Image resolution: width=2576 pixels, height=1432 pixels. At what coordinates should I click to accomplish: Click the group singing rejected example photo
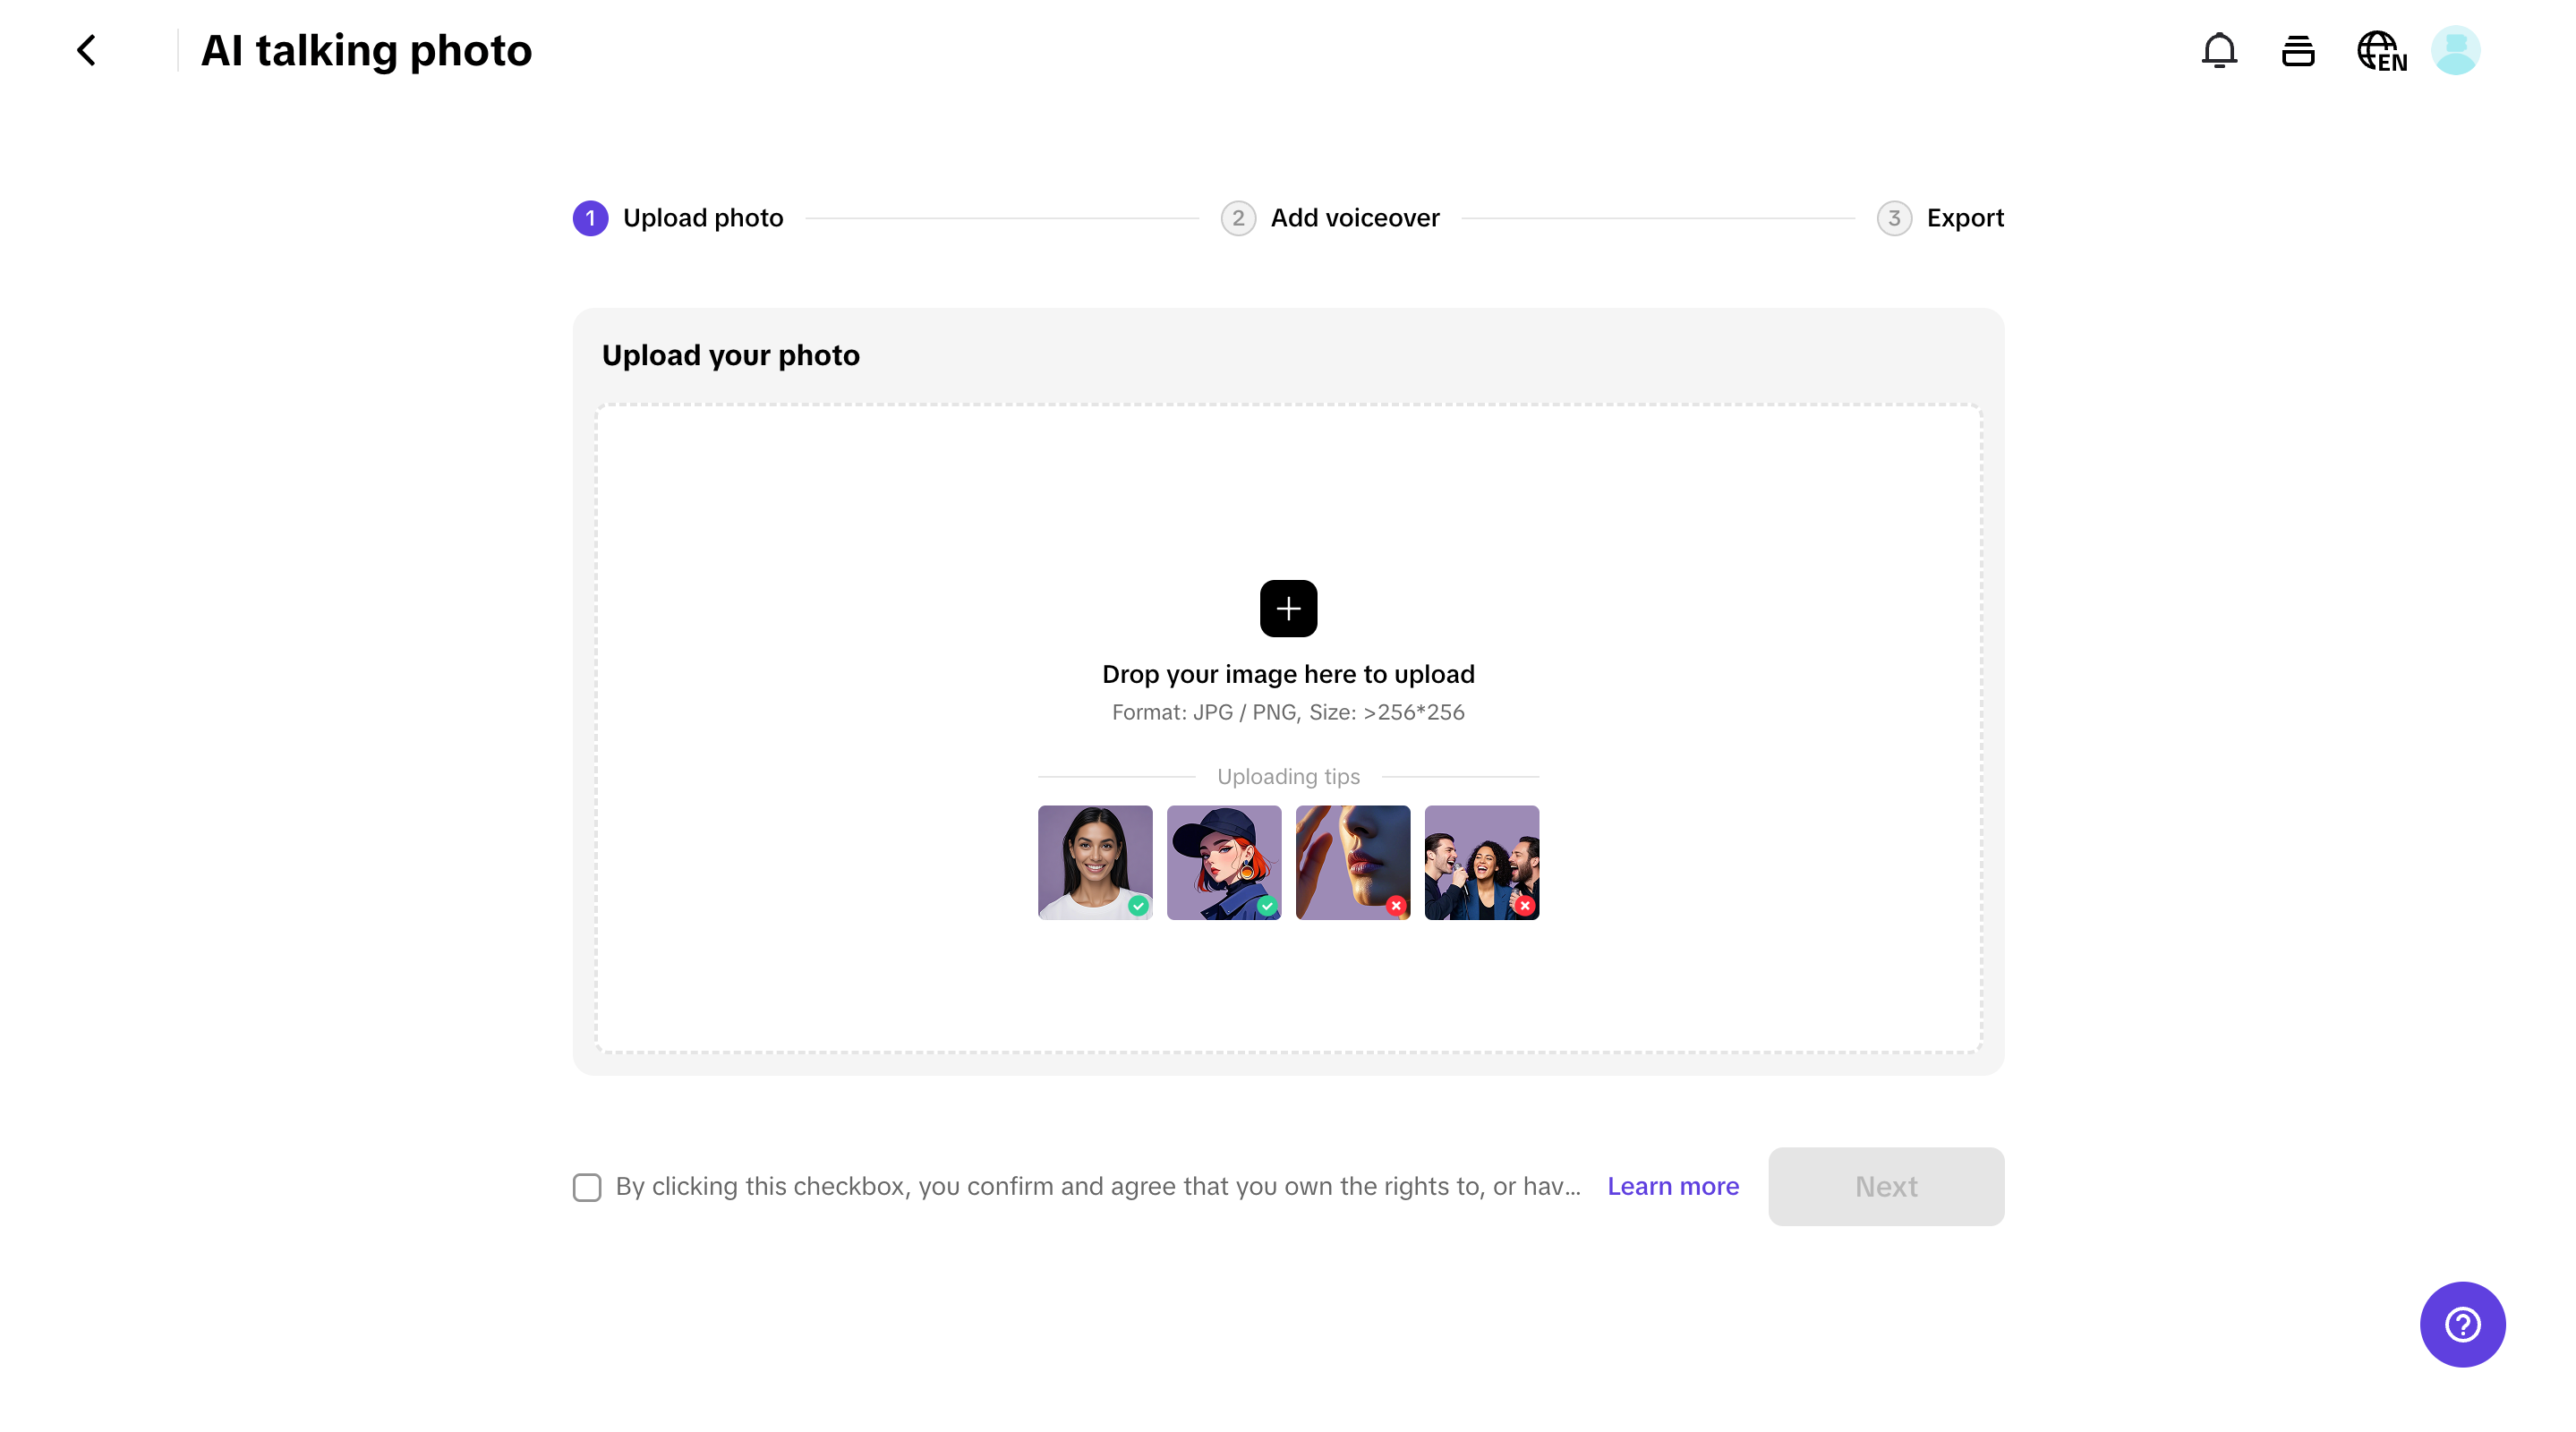(1482, 862)
